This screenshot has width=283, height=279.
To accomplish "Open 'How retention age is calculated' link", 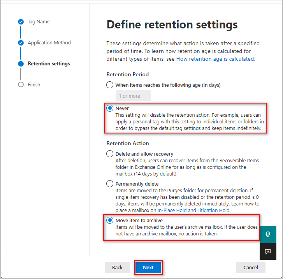I will pyautogui.click(x=216, y=59).
